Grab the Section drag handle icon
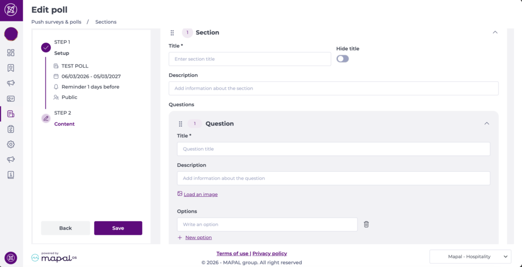Viewport: 522px width, 267px height. (x=172, y=33)
